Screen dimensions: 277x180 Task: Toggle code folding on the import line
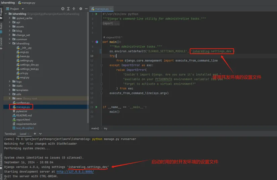coord(101,24)
